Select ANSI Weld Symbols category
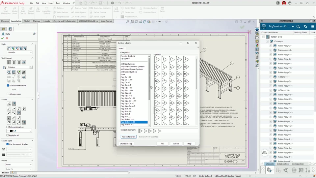316x178 pixels. tap(129, 72)
